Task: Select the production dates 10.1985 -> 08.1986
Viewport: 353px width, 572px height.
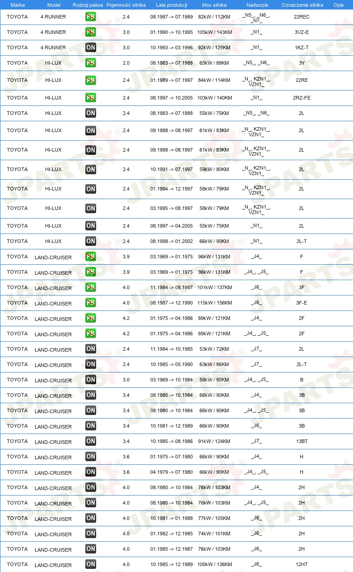Action: pos(172,441)
